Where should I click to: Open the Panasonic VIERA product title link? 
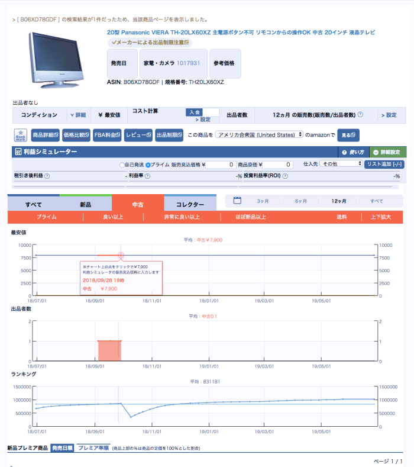click(241, 32)
